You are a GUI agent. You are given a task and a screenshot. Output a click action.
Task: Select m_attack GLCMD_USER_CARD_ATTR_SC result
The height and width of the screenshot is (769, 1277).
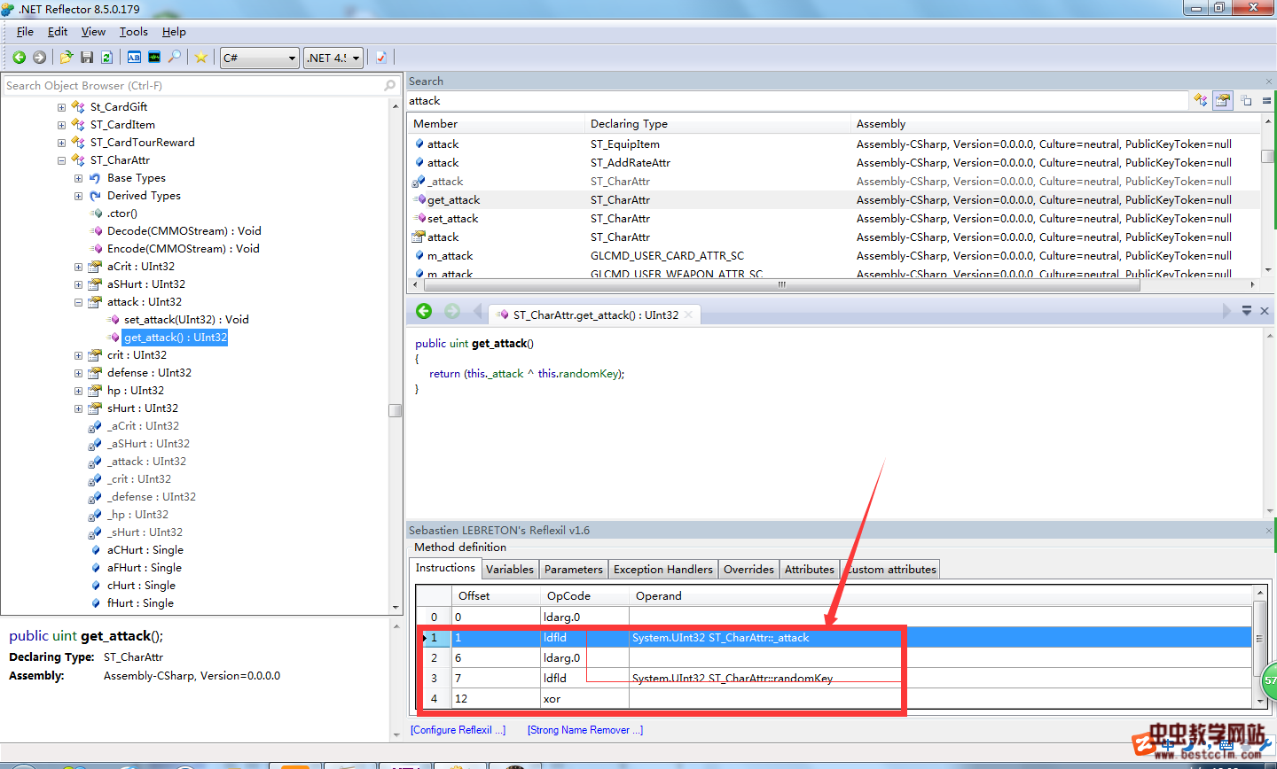(x=834, y=256)
